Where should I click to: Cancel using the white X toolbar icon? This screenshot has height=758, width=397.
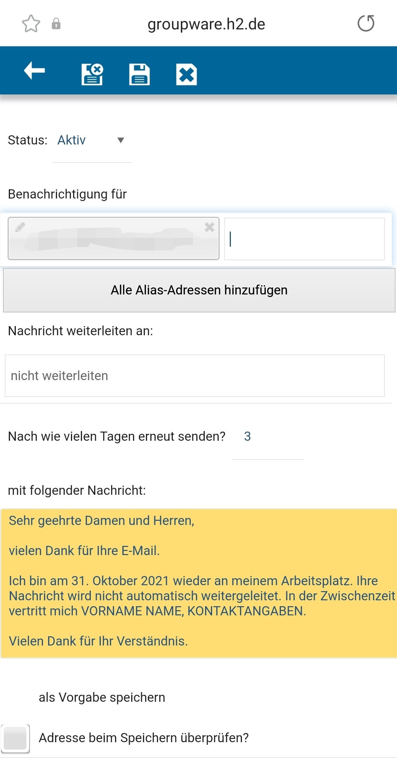186,74
